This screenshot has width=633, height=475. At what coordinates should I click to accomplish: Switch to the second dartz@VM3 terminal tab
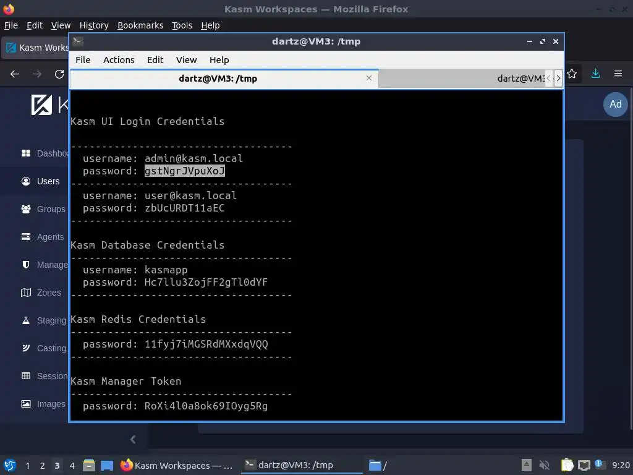pyautogui.click(x=462, y=79)
